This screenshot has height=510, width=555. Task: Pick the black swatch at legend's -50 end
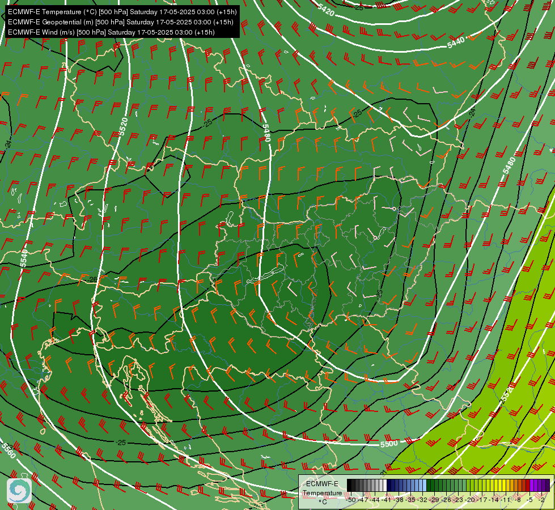pyautogui.click(x=349, y=485)
